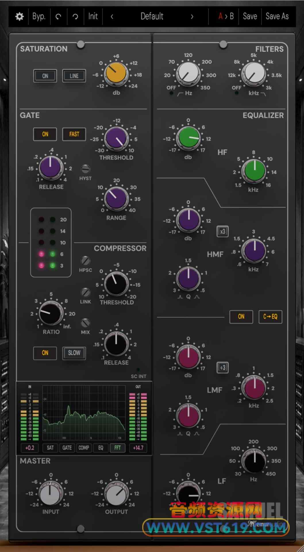Click the Save As button

point(277,16)
